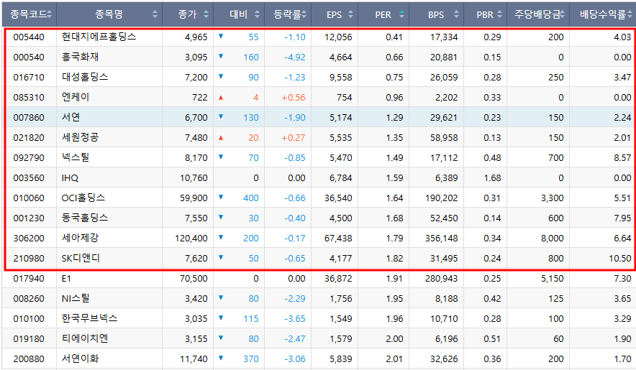Sort by the PER column header

click(x=383, y=14)
